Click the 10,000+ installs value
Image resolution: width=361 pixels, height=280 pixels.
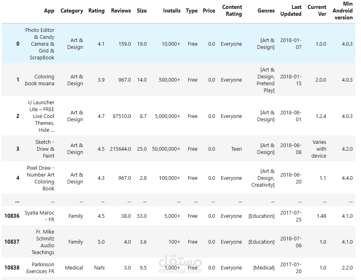(171, 44)
